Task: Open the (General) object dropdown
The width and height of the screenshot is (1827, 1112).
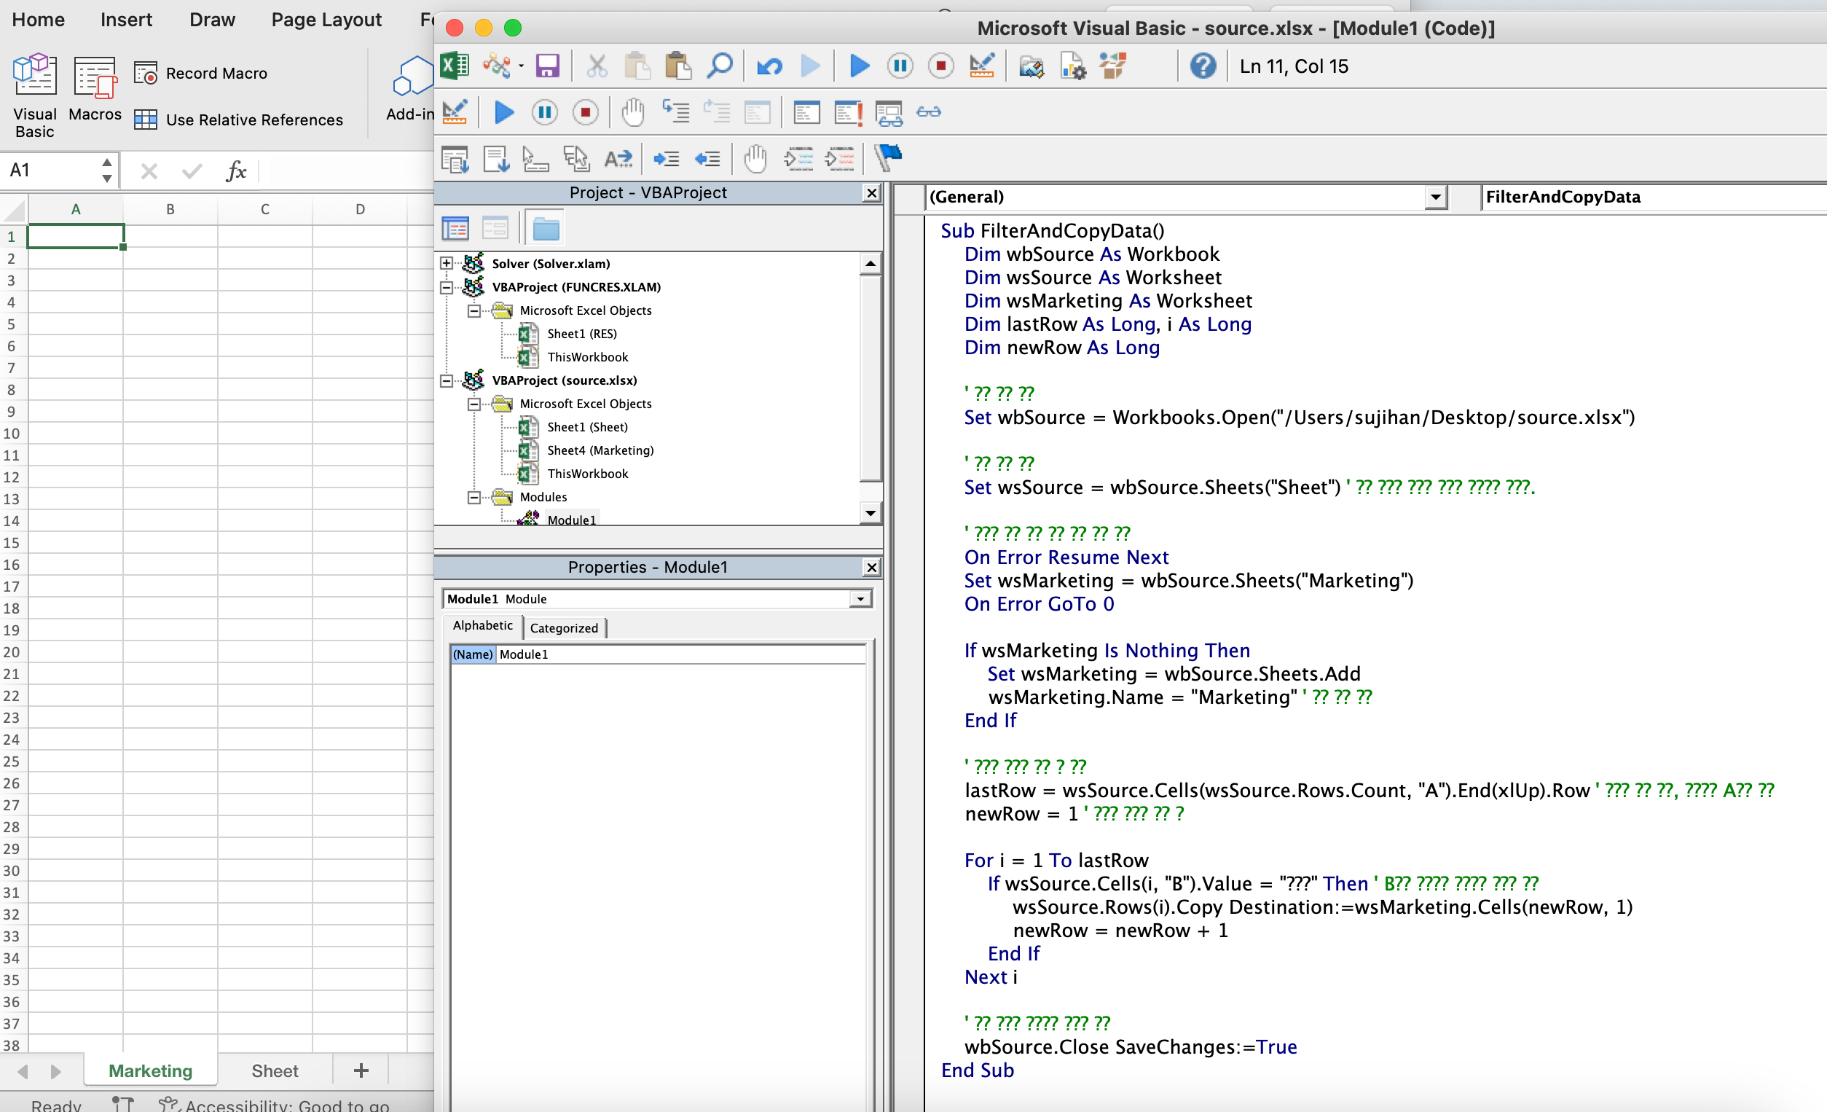Action: coord(1436,197)
